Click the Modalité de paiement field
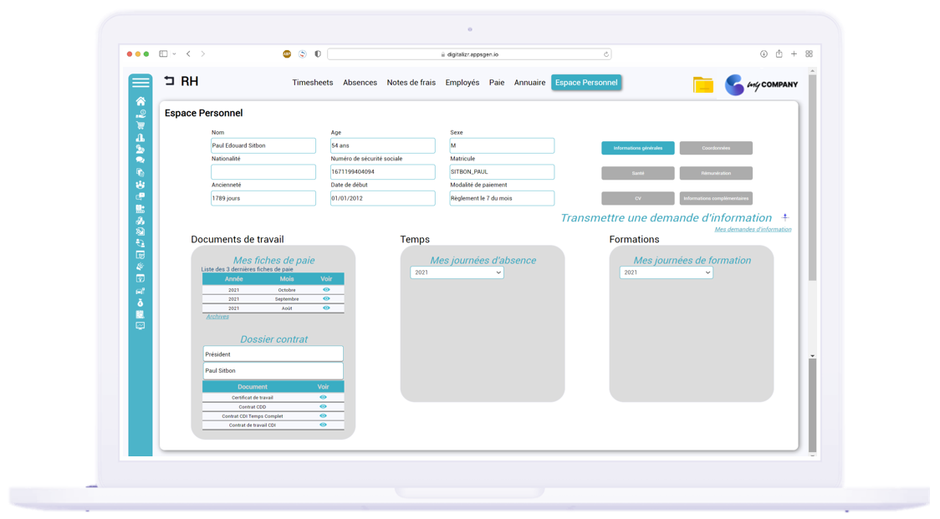 coord(502,198)
